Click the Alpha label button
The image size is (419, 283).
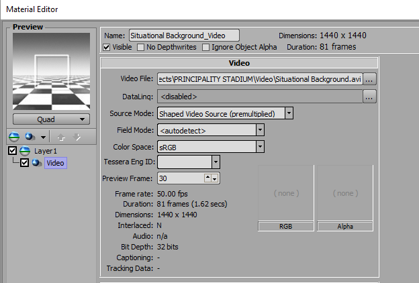point(345,227)
